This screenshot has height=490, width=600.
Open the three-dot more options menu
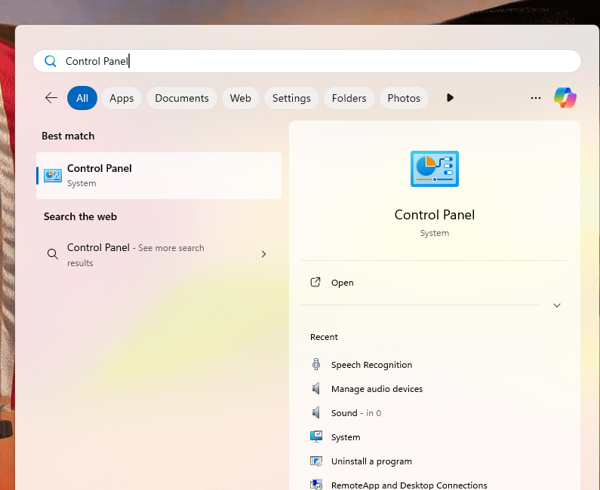(x=536, y=98)
